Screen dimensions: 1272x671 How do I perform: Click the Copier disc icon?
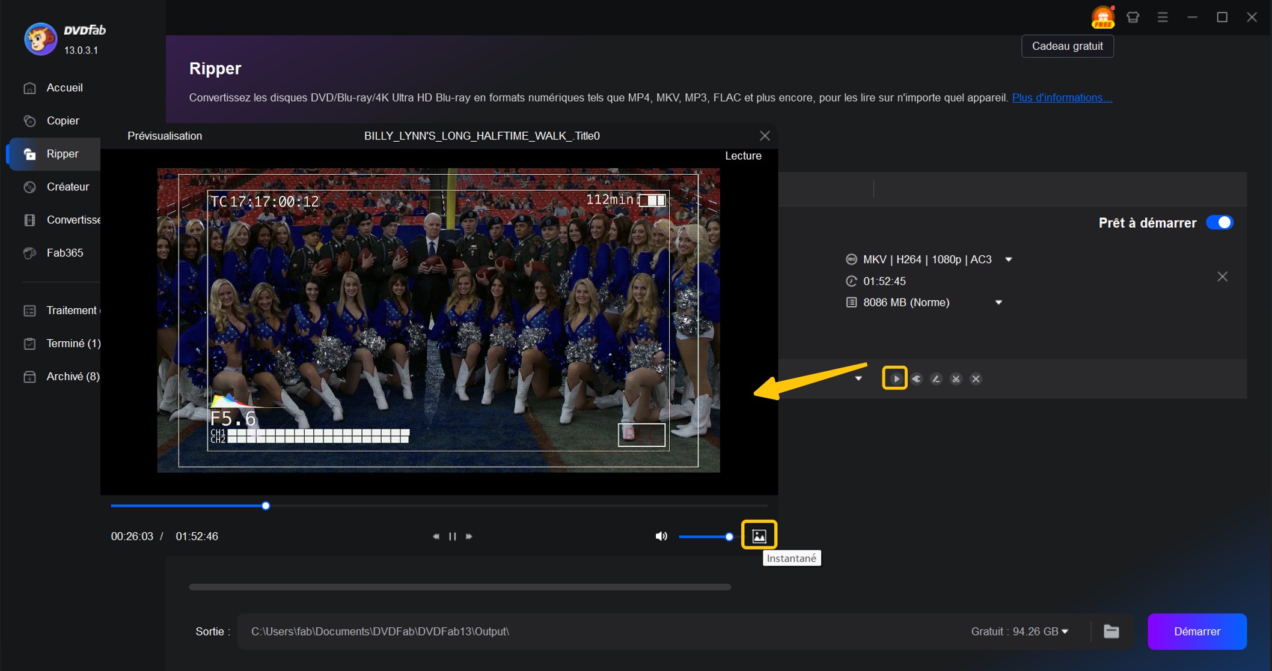click(29, 121)
